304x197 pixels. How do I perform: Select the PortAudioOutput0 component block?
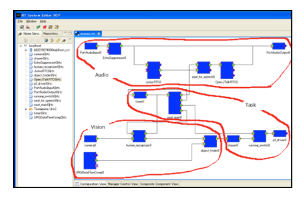point(279,46)
